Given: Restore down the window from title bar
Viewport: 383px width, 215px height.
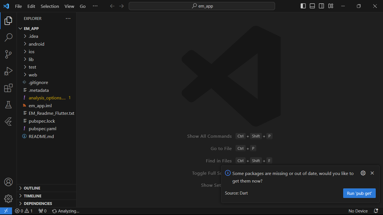Looking at the screenshot, I should [359, 6].
